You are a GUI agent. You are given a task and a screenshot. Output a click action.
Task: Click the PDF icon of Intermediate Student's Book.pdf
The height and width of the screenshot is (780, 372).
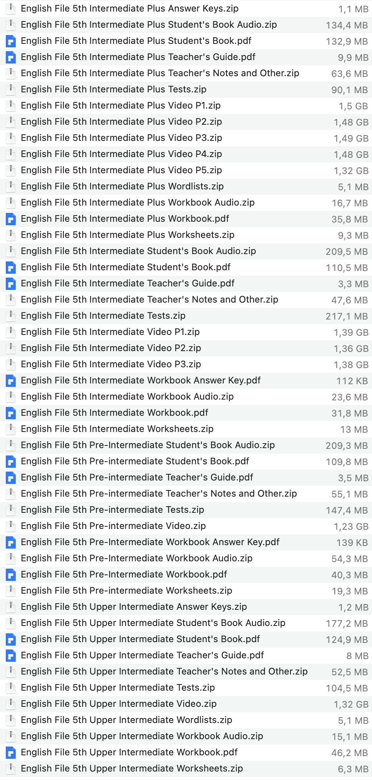click(x=11, y=267)
